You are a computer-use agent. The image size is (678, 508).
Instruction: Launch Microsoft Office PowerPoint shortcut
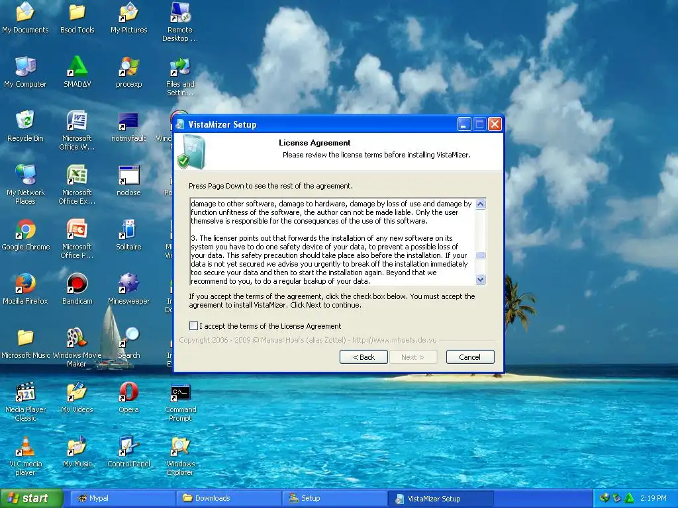77,239
